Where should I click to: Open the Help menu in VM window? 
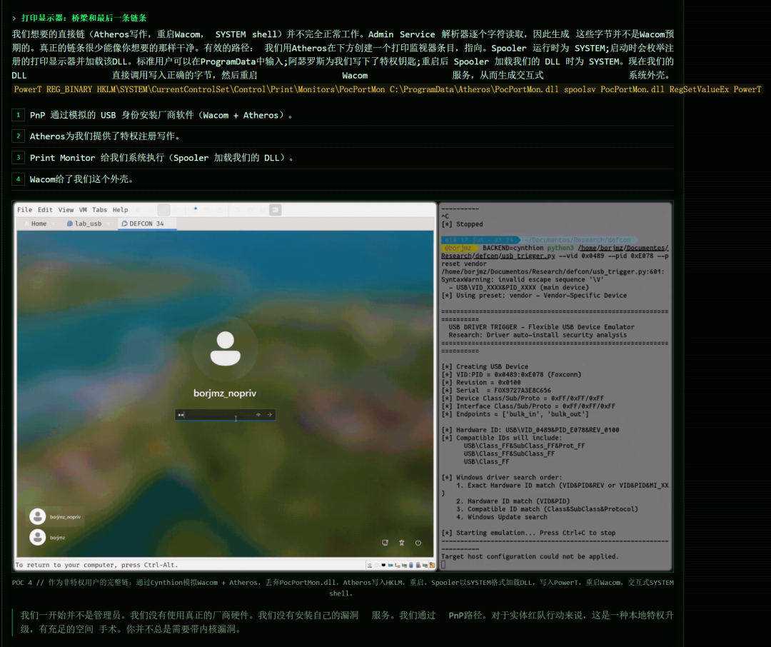(x=120, y=210)
